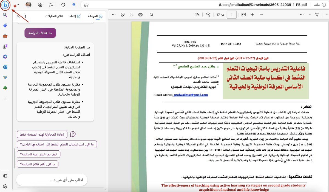Open the Copilot panel kebab menu
Screen dimensions: 329x192
click(x=25, y=16)
